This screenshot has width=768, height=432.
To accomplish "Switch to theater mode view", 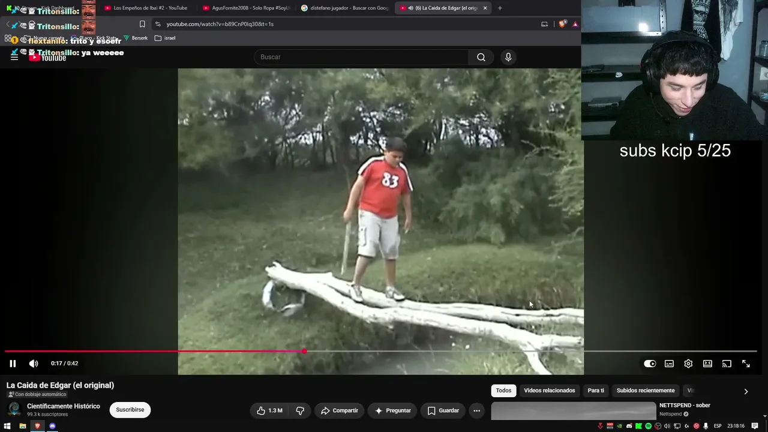I will click(x=707, y=364).
